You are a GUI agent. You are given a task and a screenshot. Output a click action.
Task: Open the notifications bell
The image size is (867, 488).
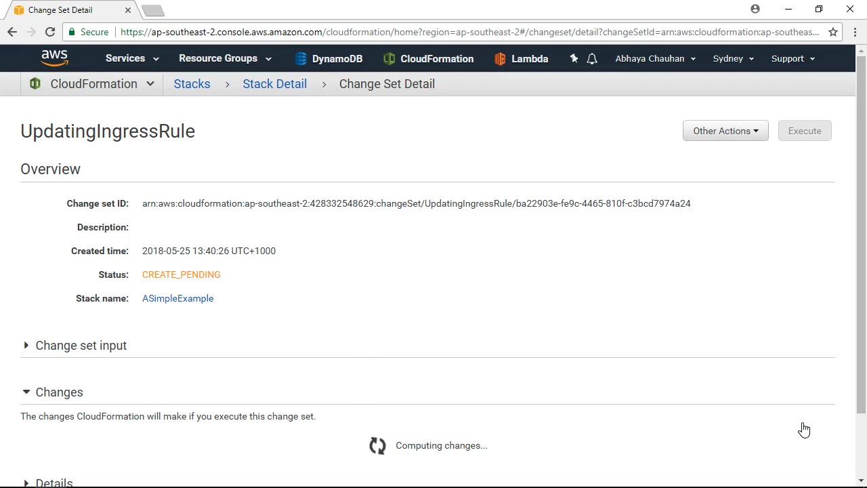point(592,59)
